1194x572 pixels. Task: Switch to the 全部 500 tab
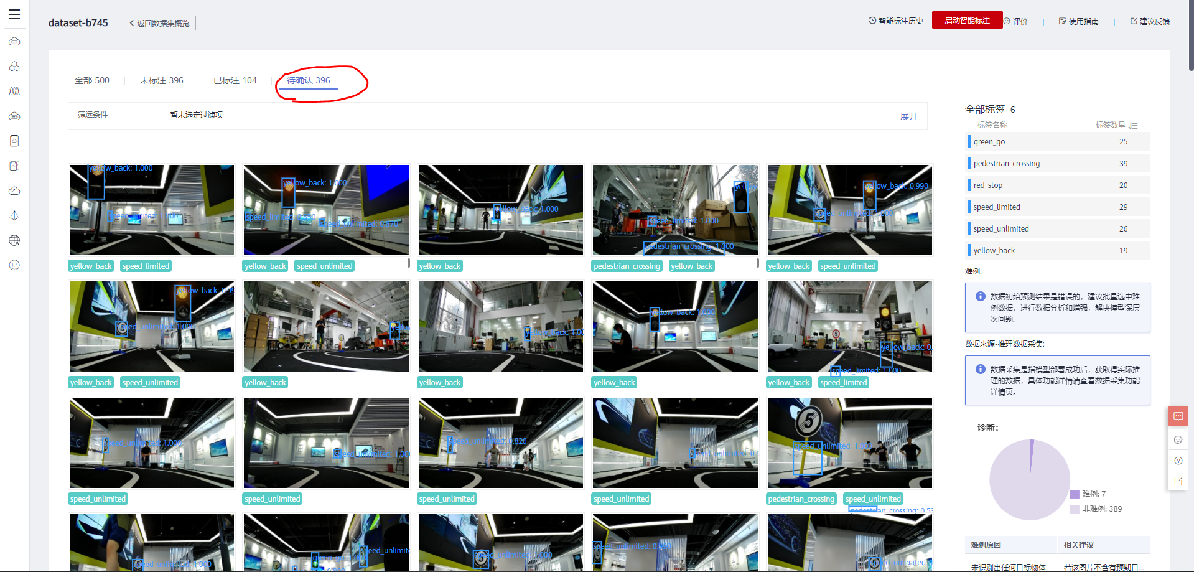click(x=92, y=80)
